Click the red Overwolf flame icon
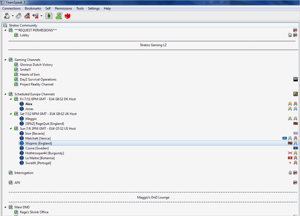Viewport: 300px width, 216px height. 68,16
